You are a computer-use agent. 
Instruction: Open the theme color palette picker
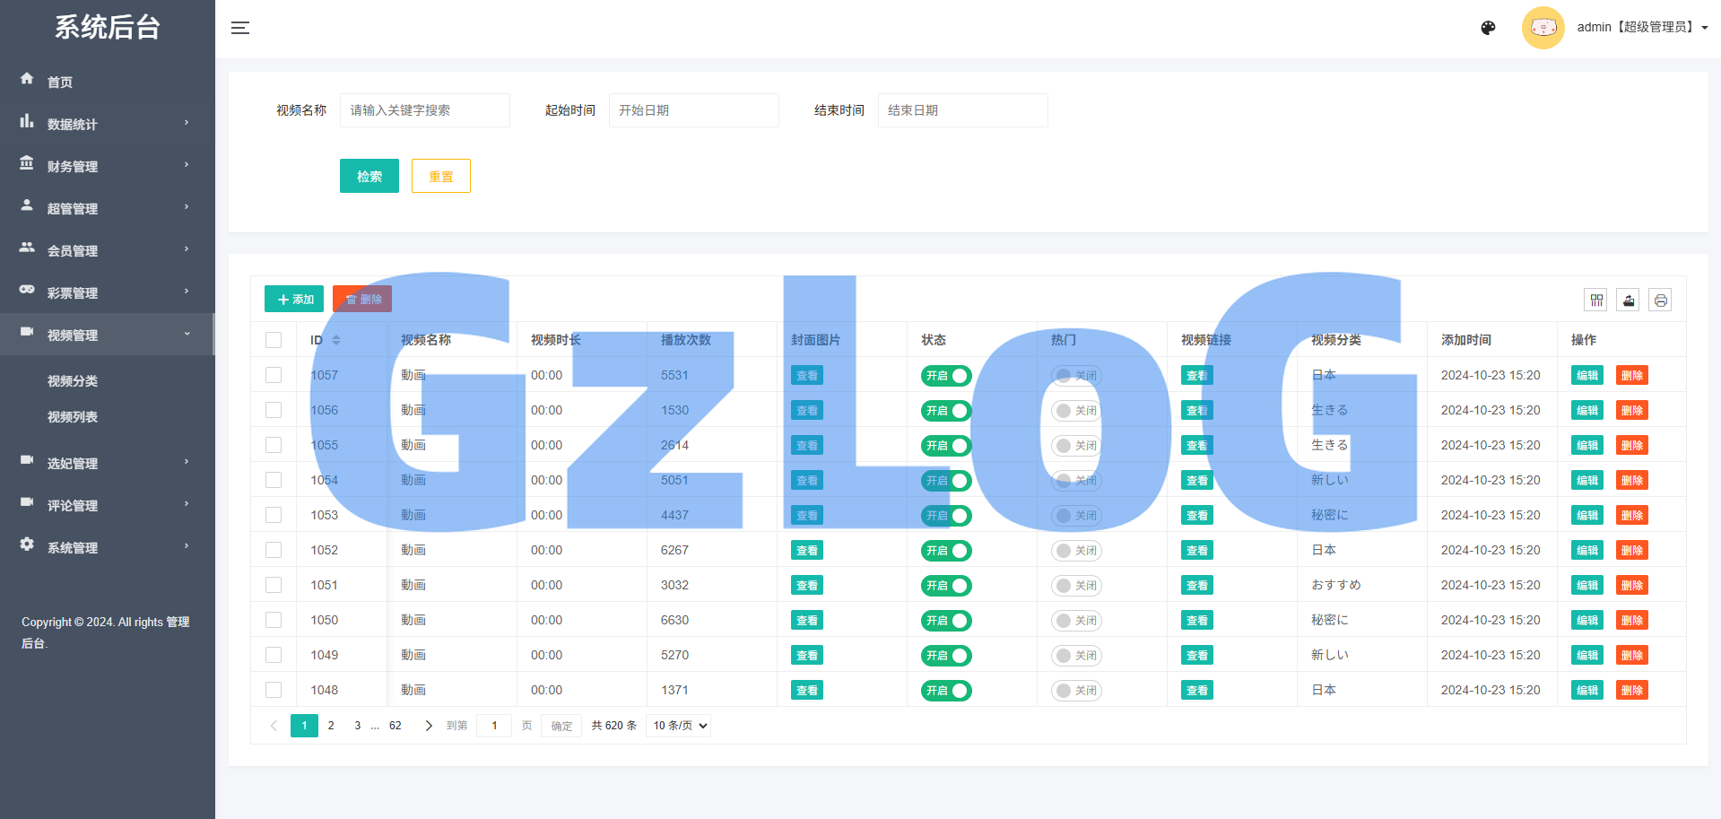coord(1488,28)
